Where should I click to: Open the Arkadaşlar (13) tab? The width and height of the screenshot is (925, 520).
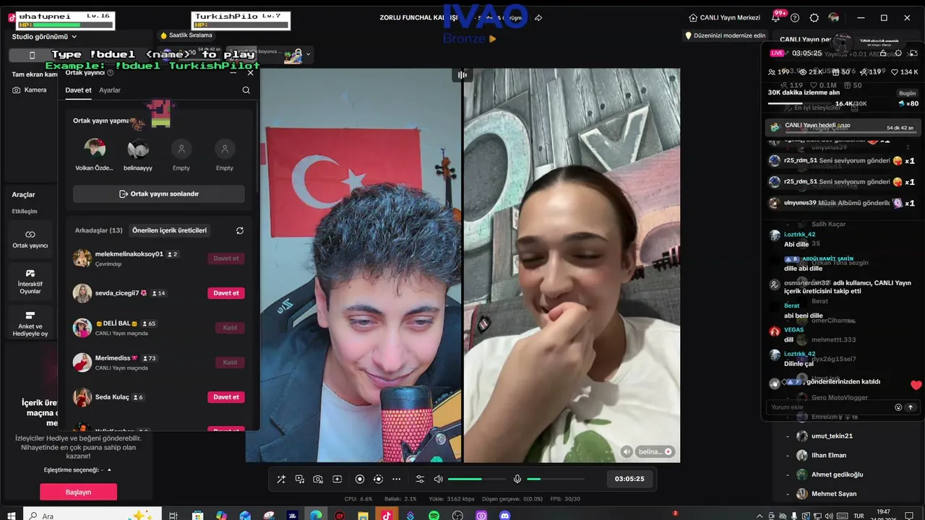point(99,230)
